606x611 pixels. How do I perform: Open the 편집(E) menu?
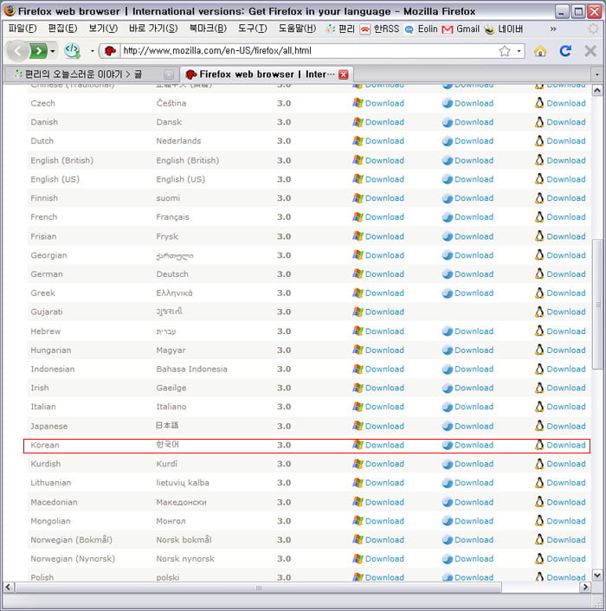tap(62, 29)
